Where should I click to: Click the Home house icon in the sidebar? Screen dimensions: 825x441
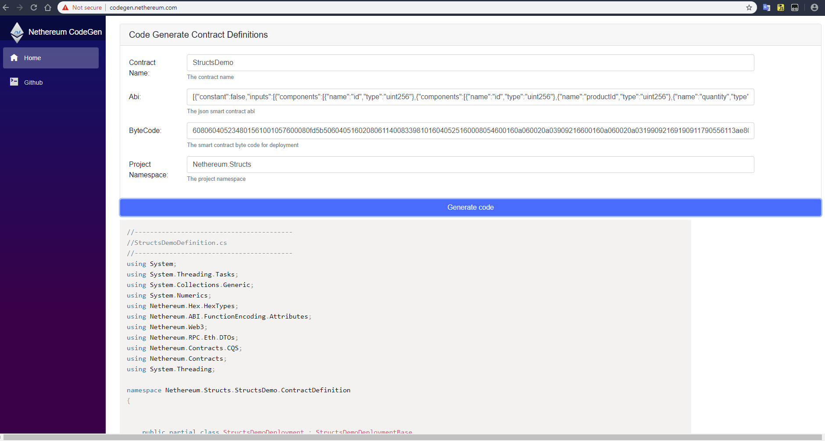tap(14, 57)
